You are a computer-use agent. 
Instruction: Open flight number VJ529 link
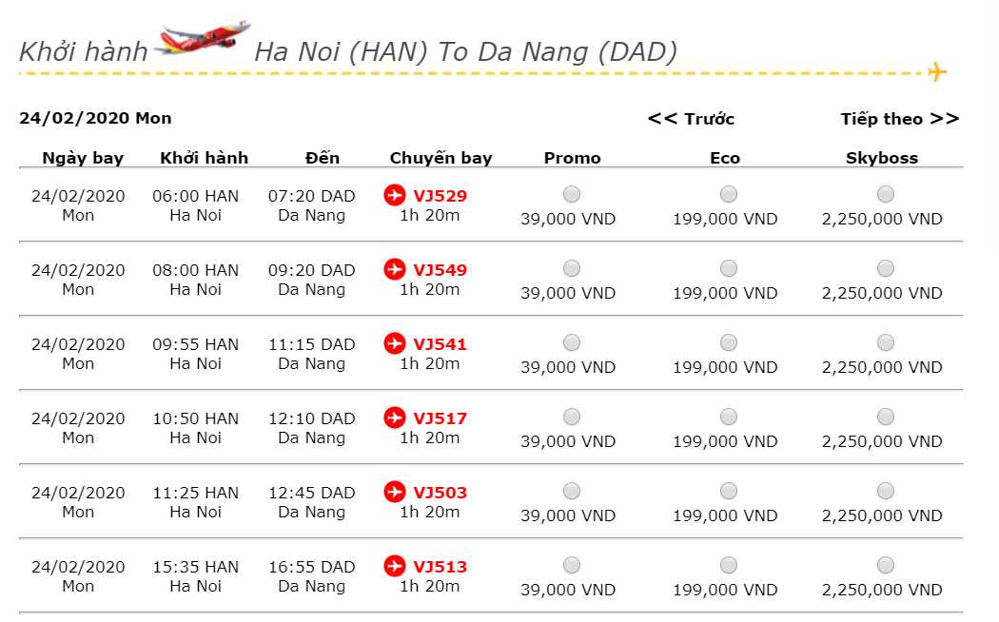[440, 196]
